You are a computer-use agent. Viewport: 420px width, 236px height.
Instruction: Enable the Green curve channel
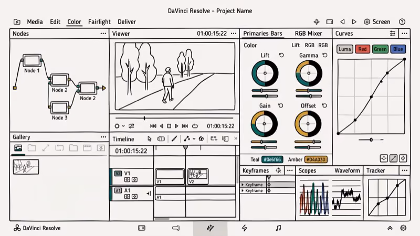(380, 49)
